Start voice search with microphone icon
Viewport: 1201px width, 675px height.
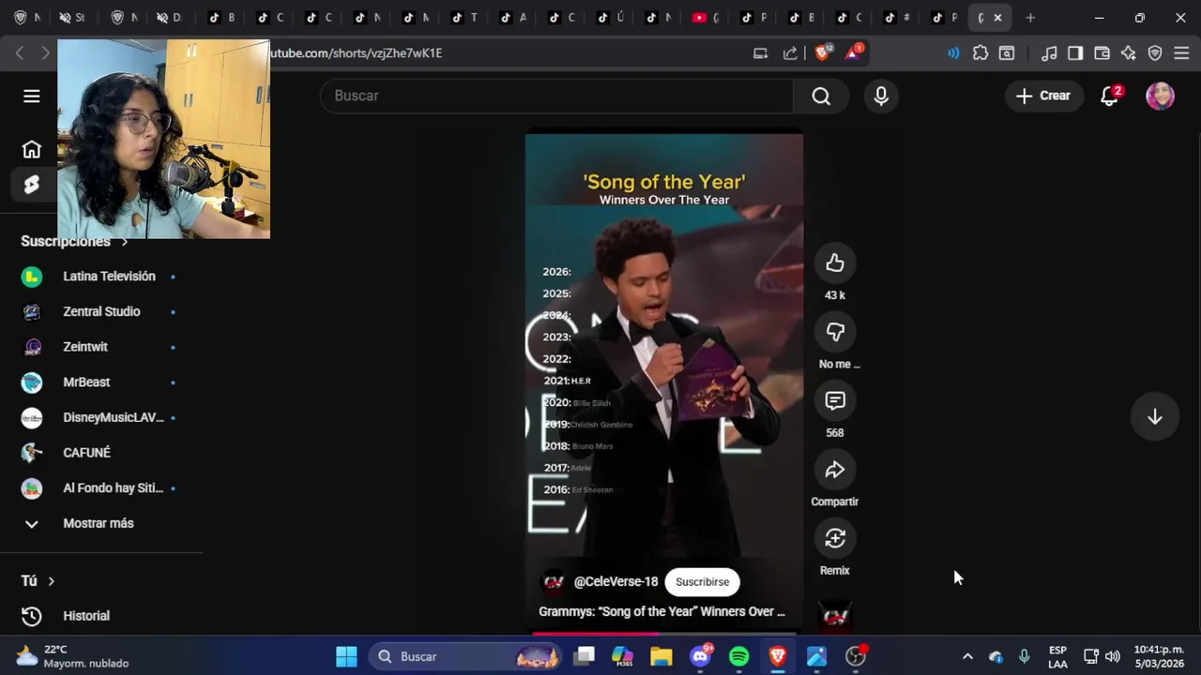pyautogui.click(x=881, y=96)
